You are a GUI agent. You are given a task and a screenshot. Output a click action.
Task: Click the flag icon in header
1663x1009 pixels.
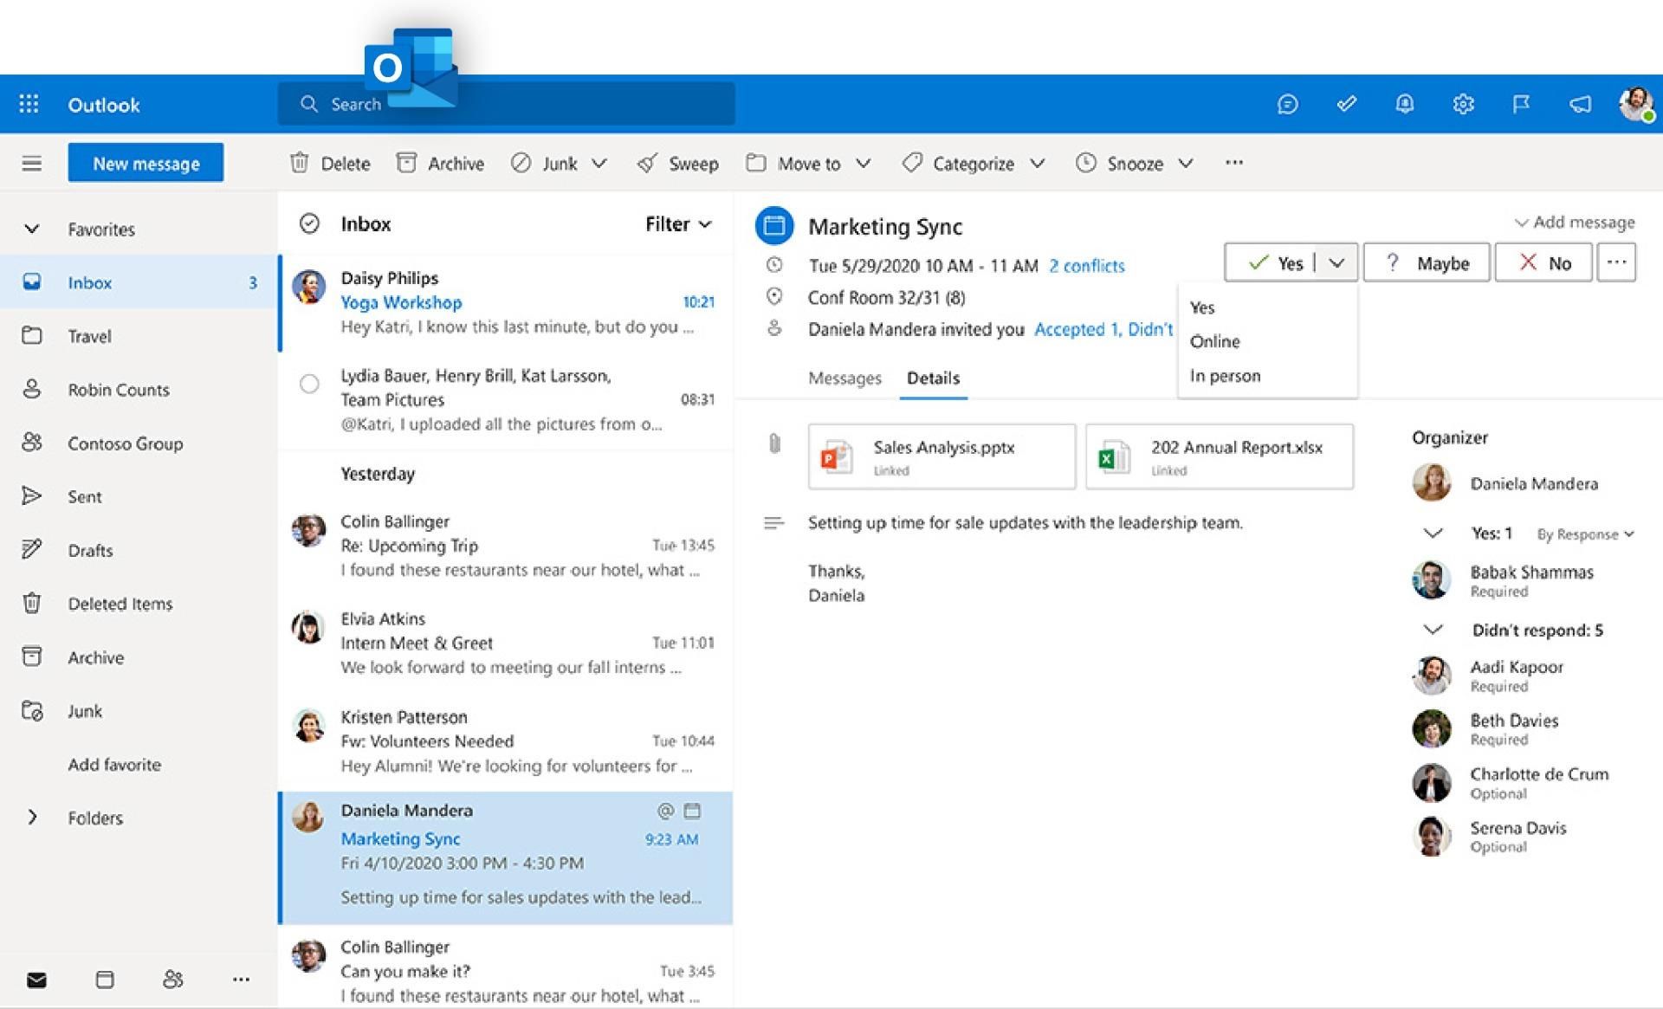pos(1521,104)
